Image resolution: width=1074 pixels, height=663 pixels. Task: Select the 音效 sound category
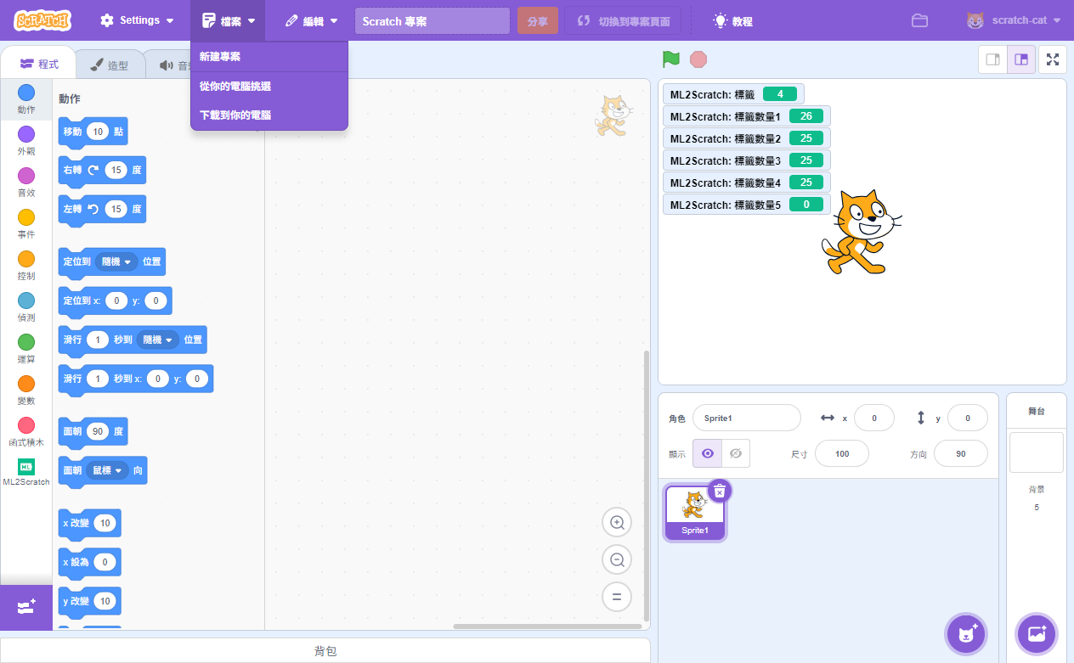26,183
